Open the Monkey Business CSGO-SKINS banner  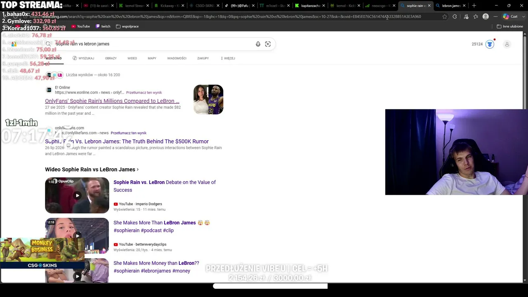coord(42,253)
